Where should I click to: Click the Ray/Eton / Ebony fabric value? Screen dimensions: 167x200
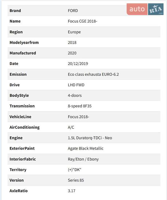point(83,159)
